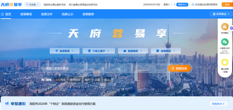Click the paper-plane icon beside 帮助中心

pos(174,5)
